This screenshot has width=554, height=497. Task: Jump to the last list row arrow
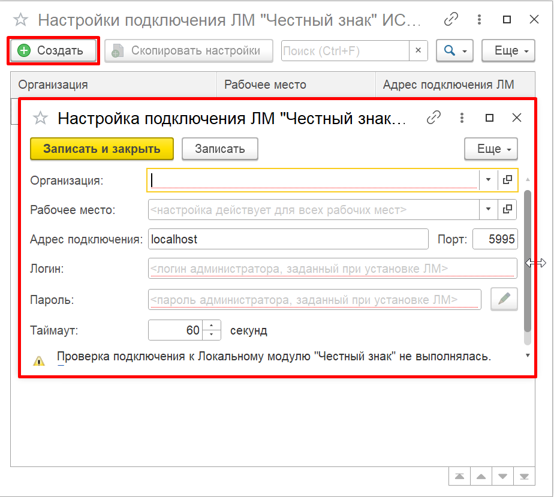tap(524, 477)
